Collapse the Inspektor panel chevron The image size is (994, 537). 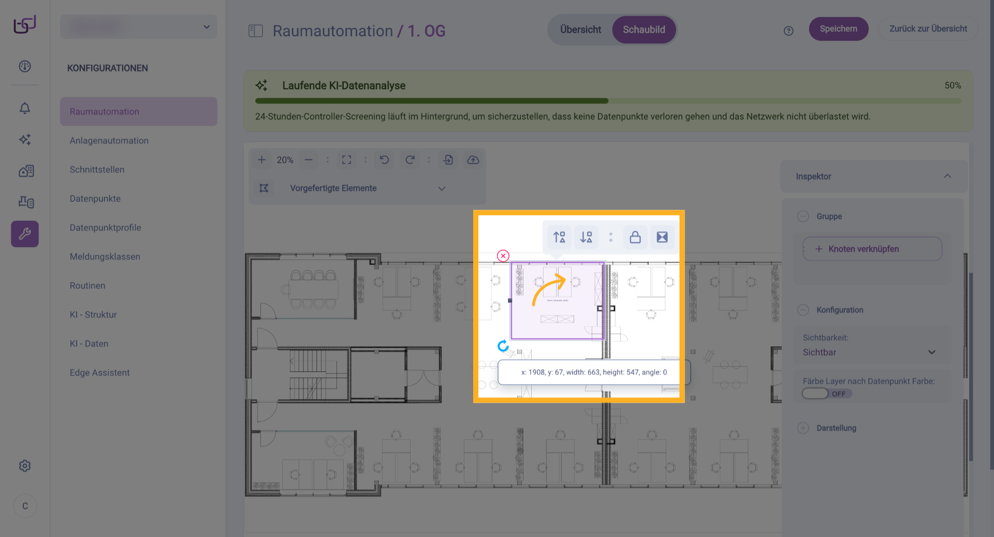click(948, 176)
